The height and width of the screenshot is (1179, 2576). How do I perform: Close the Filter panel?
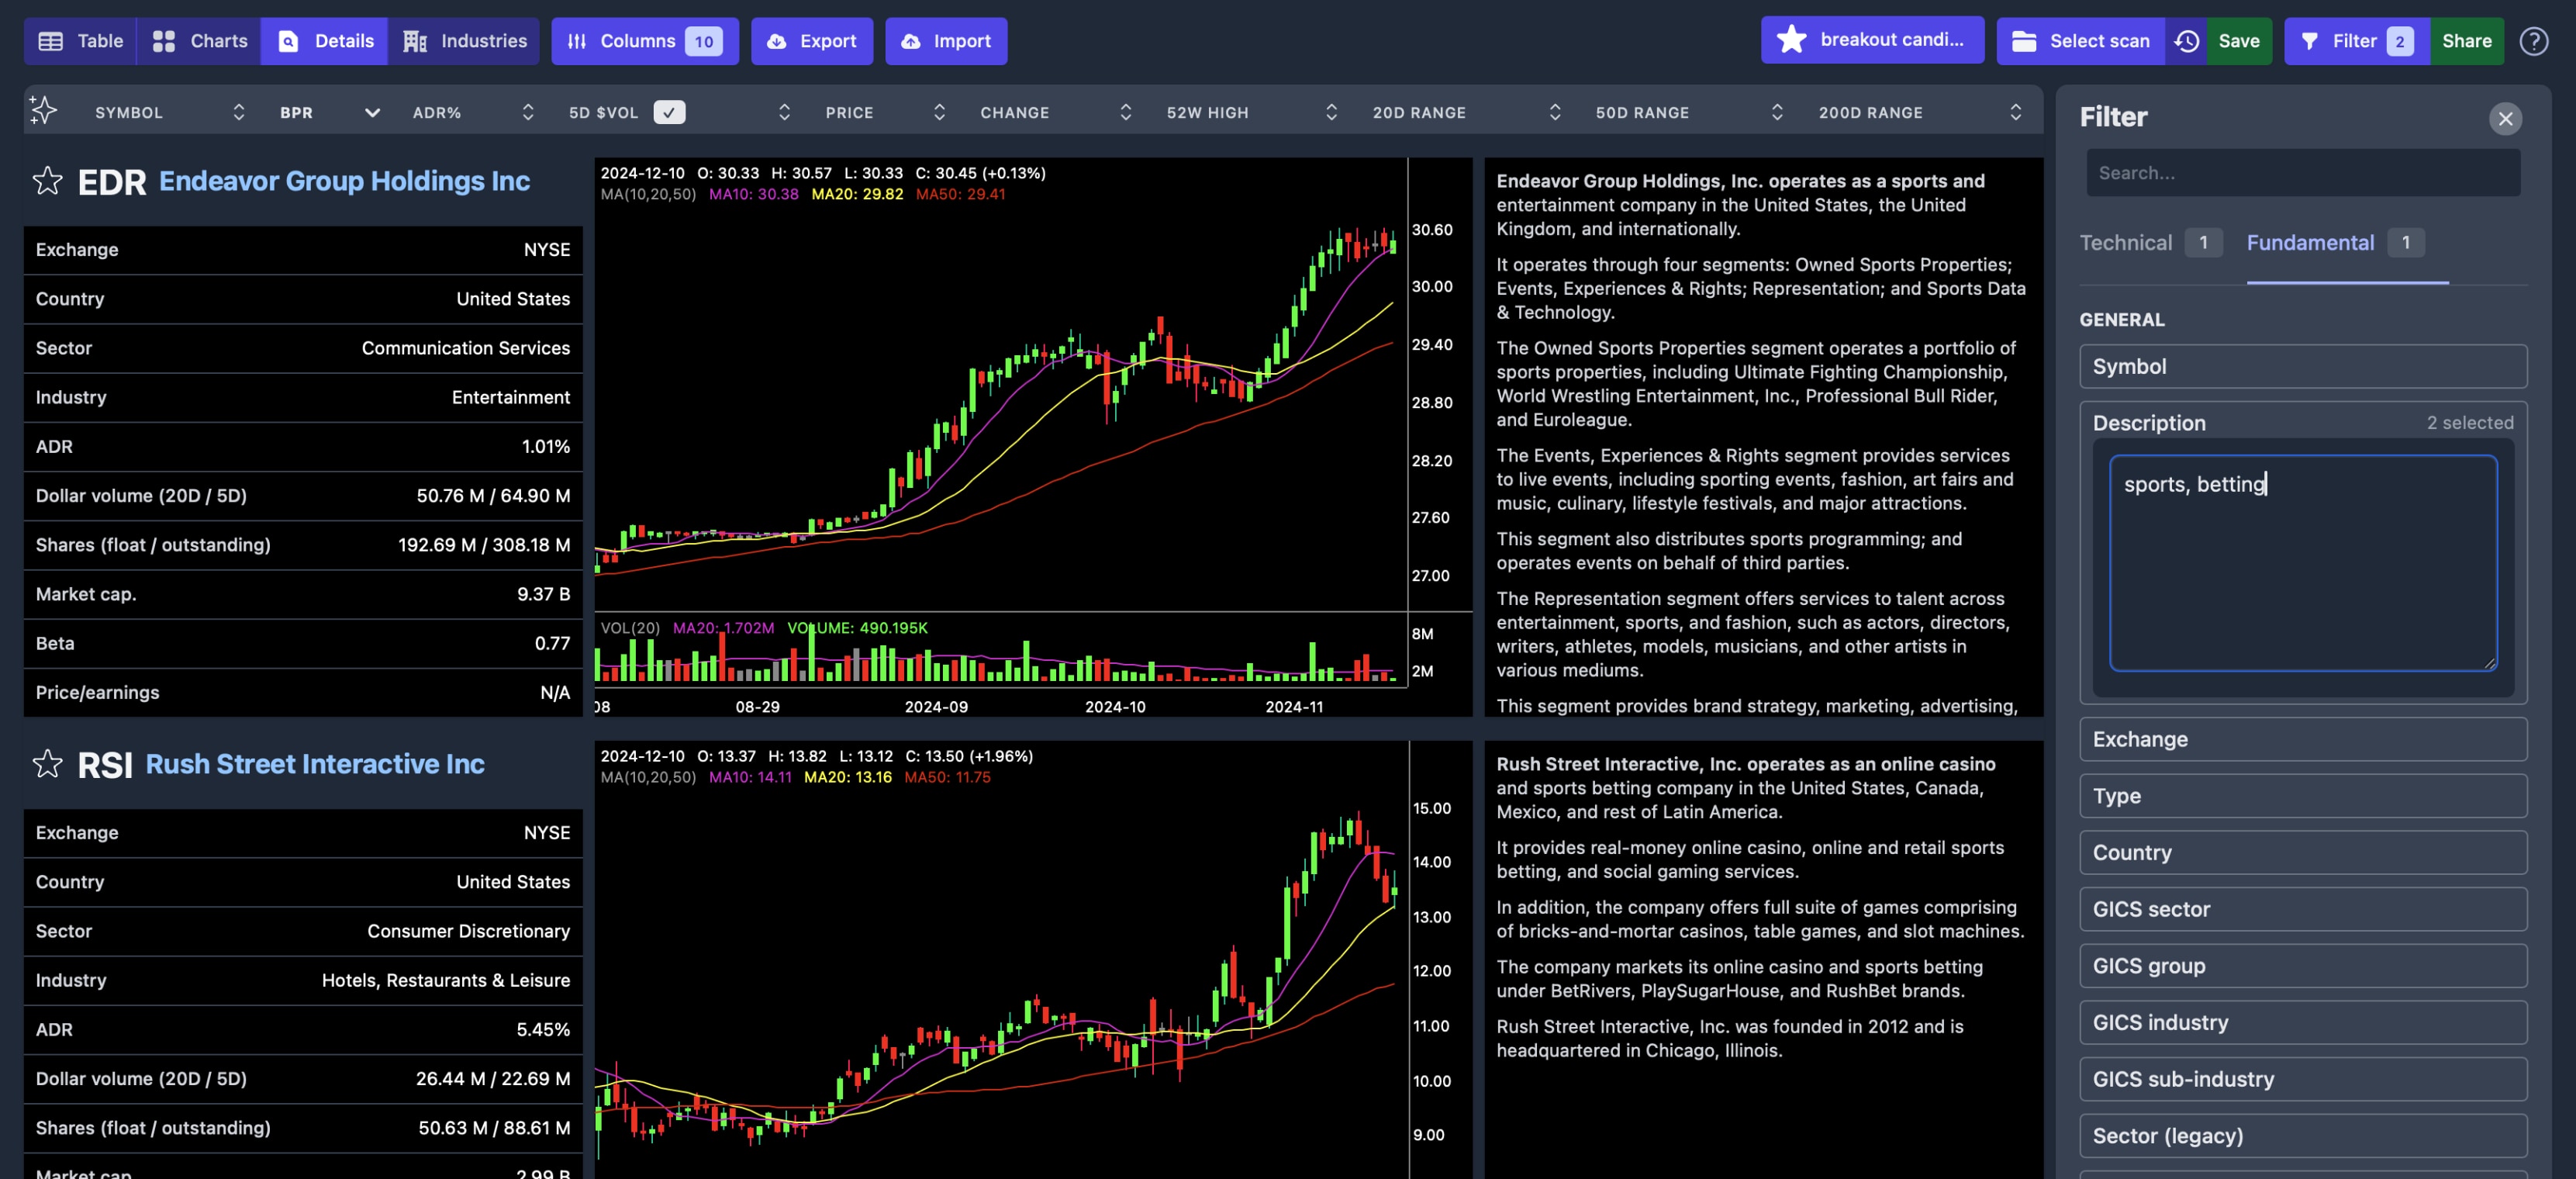(x=2505, y=119)
